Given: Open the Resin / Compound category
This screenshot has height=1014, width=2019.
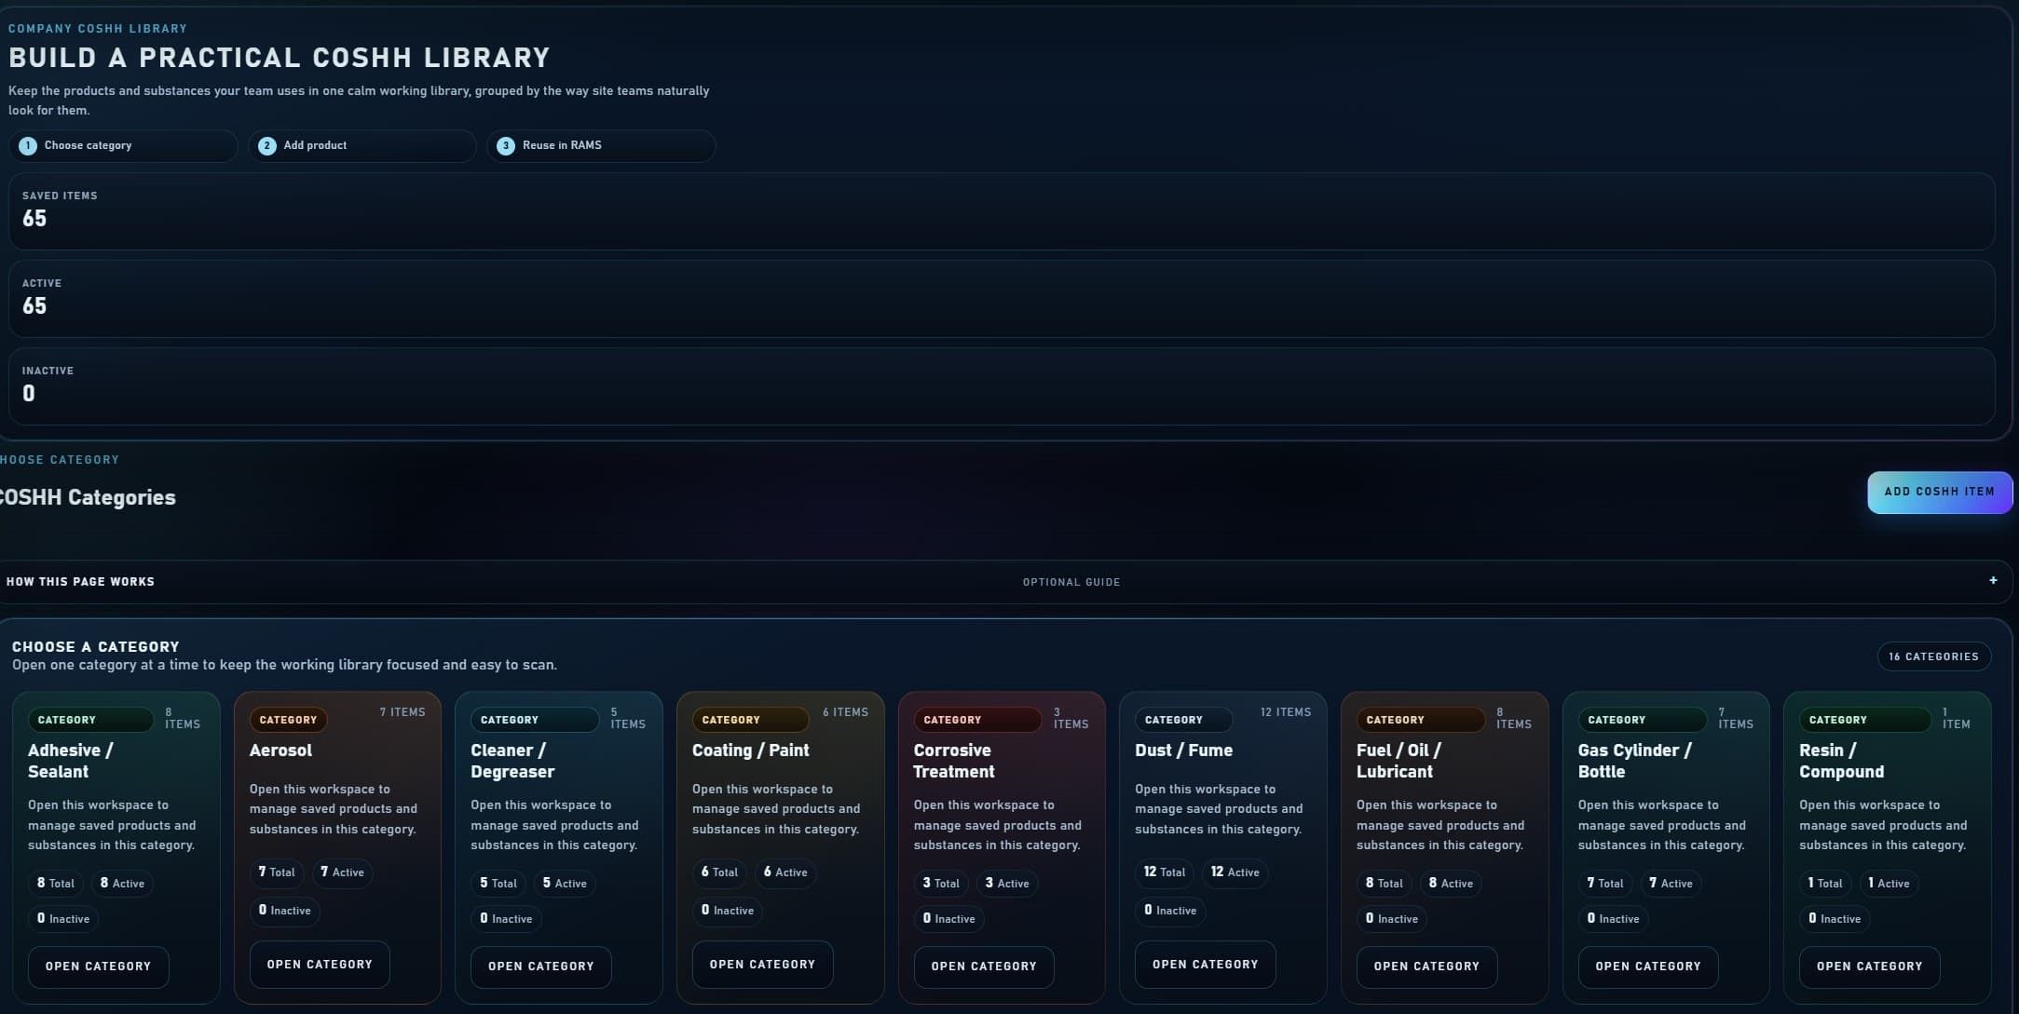Looking at the screenshot, I should pos(1870,967).
